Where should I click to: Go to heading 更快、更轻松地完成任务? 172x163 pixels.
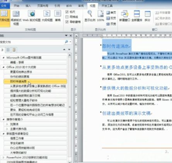(x=35, y=110)
